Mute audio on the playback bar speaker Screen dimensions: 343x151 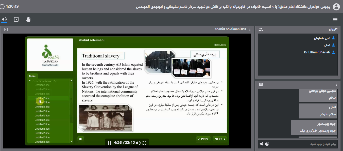coord(138,143)
